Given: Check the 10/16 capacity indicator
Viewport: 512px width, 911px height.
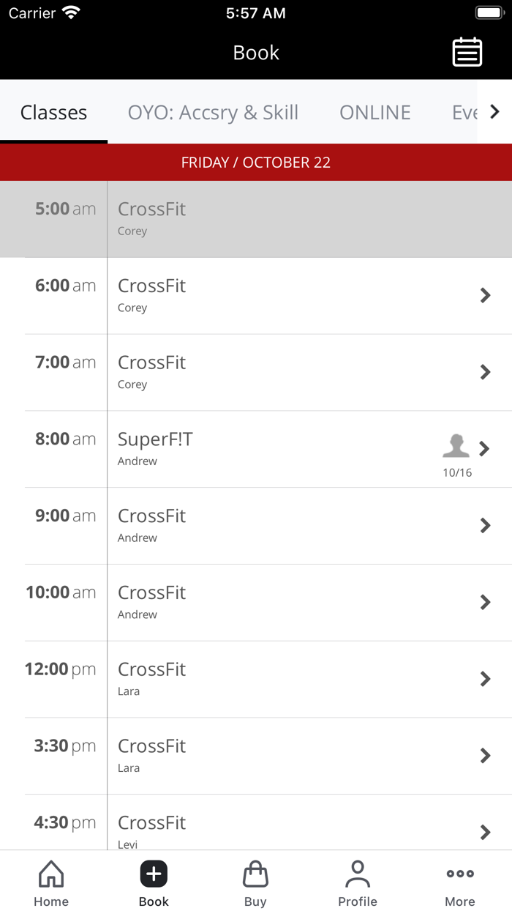Looking at the screenshot, I should [x=456, y=472].
